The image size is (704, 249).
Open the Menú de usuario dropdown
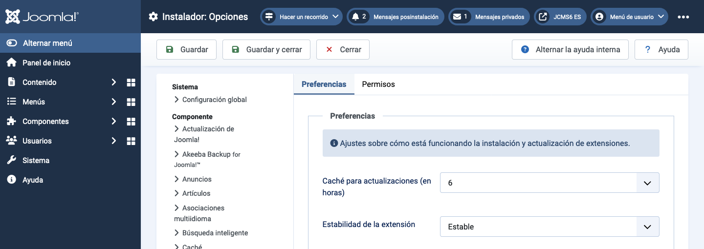coord(630,17)
